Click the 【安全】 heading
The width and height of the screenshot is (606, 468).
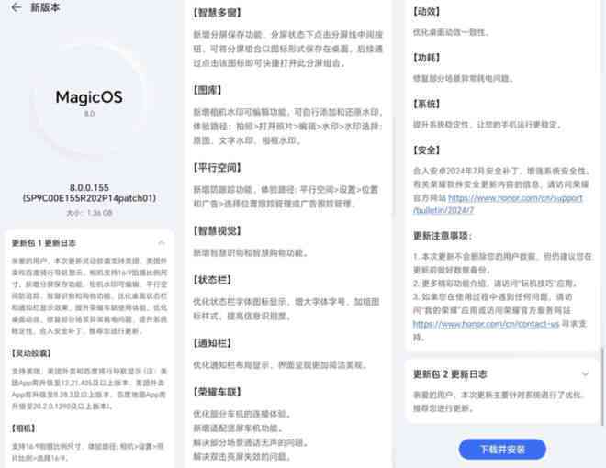pos(426,150)
